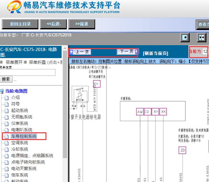Click the AW connector box in diagram
Image resolution: width=209 pixels, height=182 pixels.
(x=140, y=112)
